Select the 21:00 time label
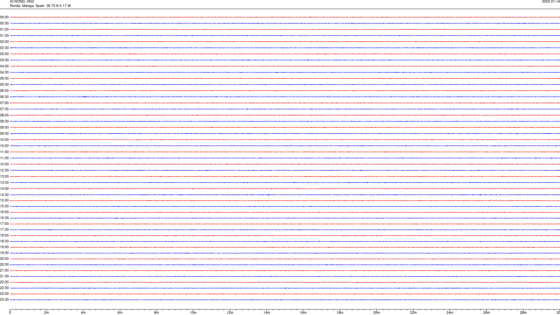Viewport: 560px width, 315px height. 4,270
